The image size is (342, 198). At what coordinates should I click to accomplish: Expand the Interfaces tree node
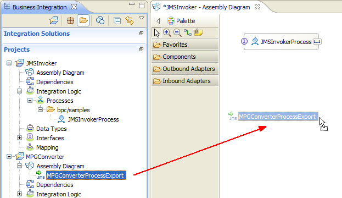19,138
